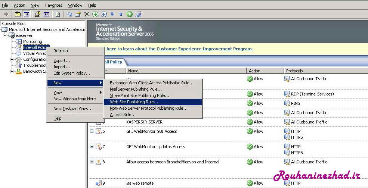Select Non-Web Server Protocol Publishing Rule...
Viewport: 368px width, 188px height.
click(x=153, y=108)
